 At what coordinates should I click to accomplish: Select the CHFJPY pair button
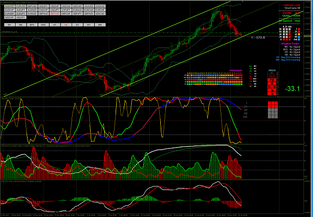[66, 10]
